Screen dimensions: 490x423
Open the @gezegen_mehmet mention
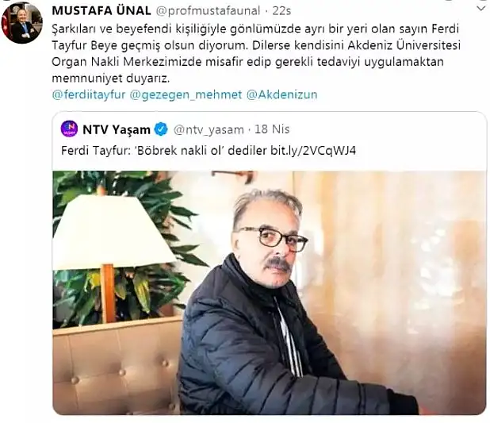pyautogui.click(x=186, y=94)
